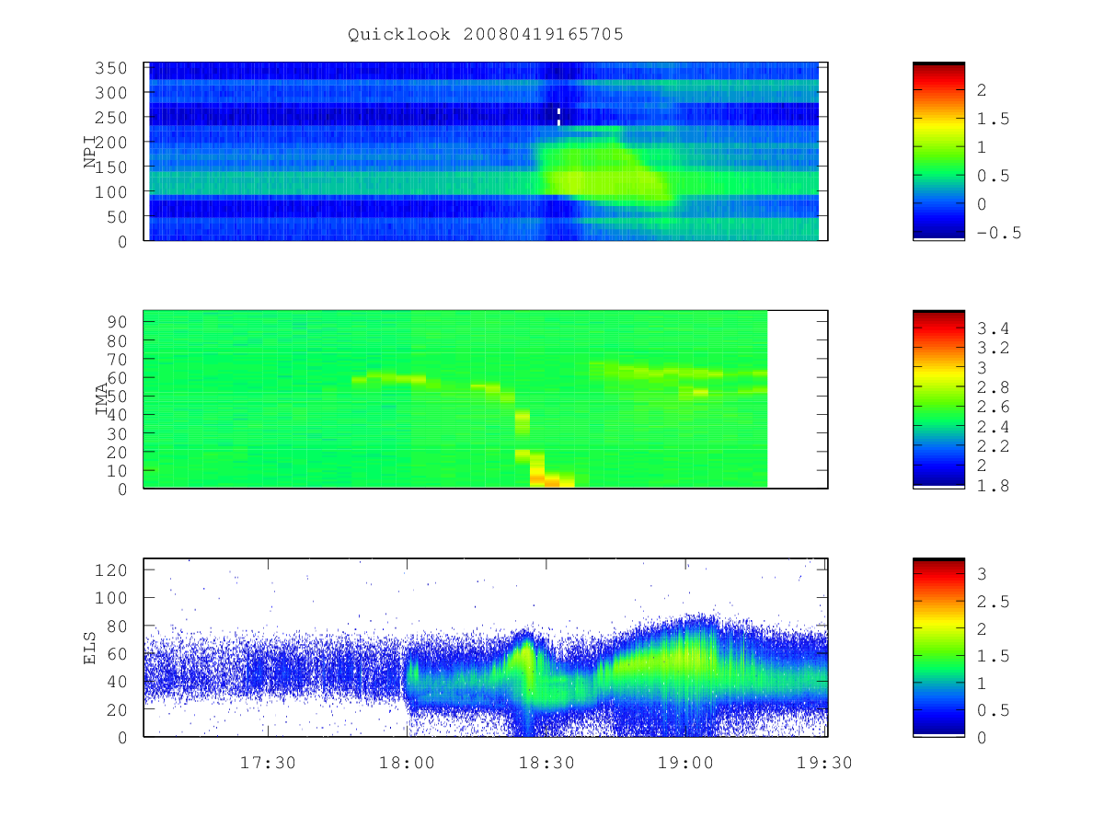This screenshot has width=1104, height=828.
Task: Click the -0.5 label on NPI colorbar
Action: tap(998, 233)
